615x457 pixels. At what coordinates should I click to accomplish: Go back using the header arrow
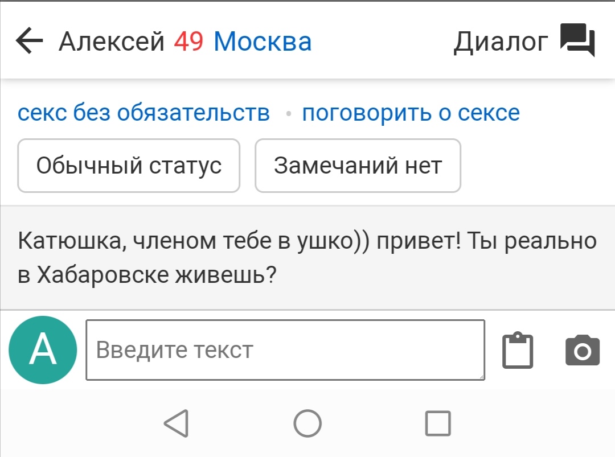pyautogui.click(x=29, y=40)
